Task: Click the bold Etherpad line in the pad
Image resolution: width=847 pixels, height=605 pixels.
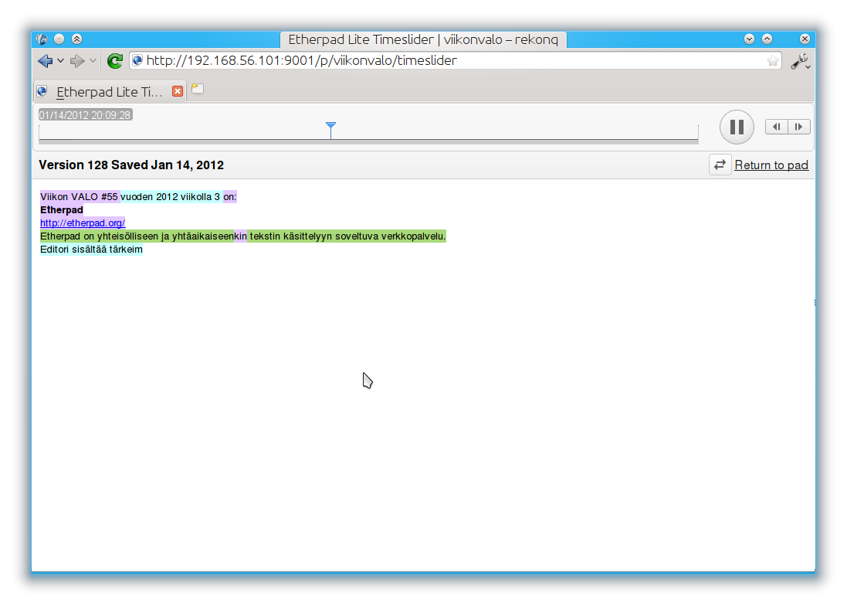Action: click(62, 209)
